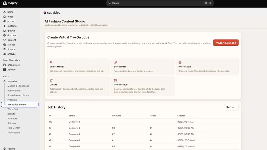Click the Review - Run cart icon
Image resolution: width=267 pixels, height=150 pixels.
(x=115, y=80)
